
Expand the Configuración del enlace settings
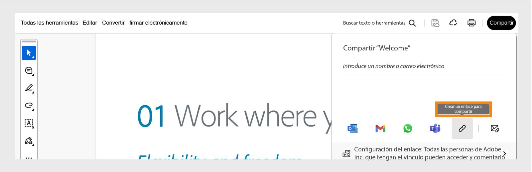(x=504, y=153)
